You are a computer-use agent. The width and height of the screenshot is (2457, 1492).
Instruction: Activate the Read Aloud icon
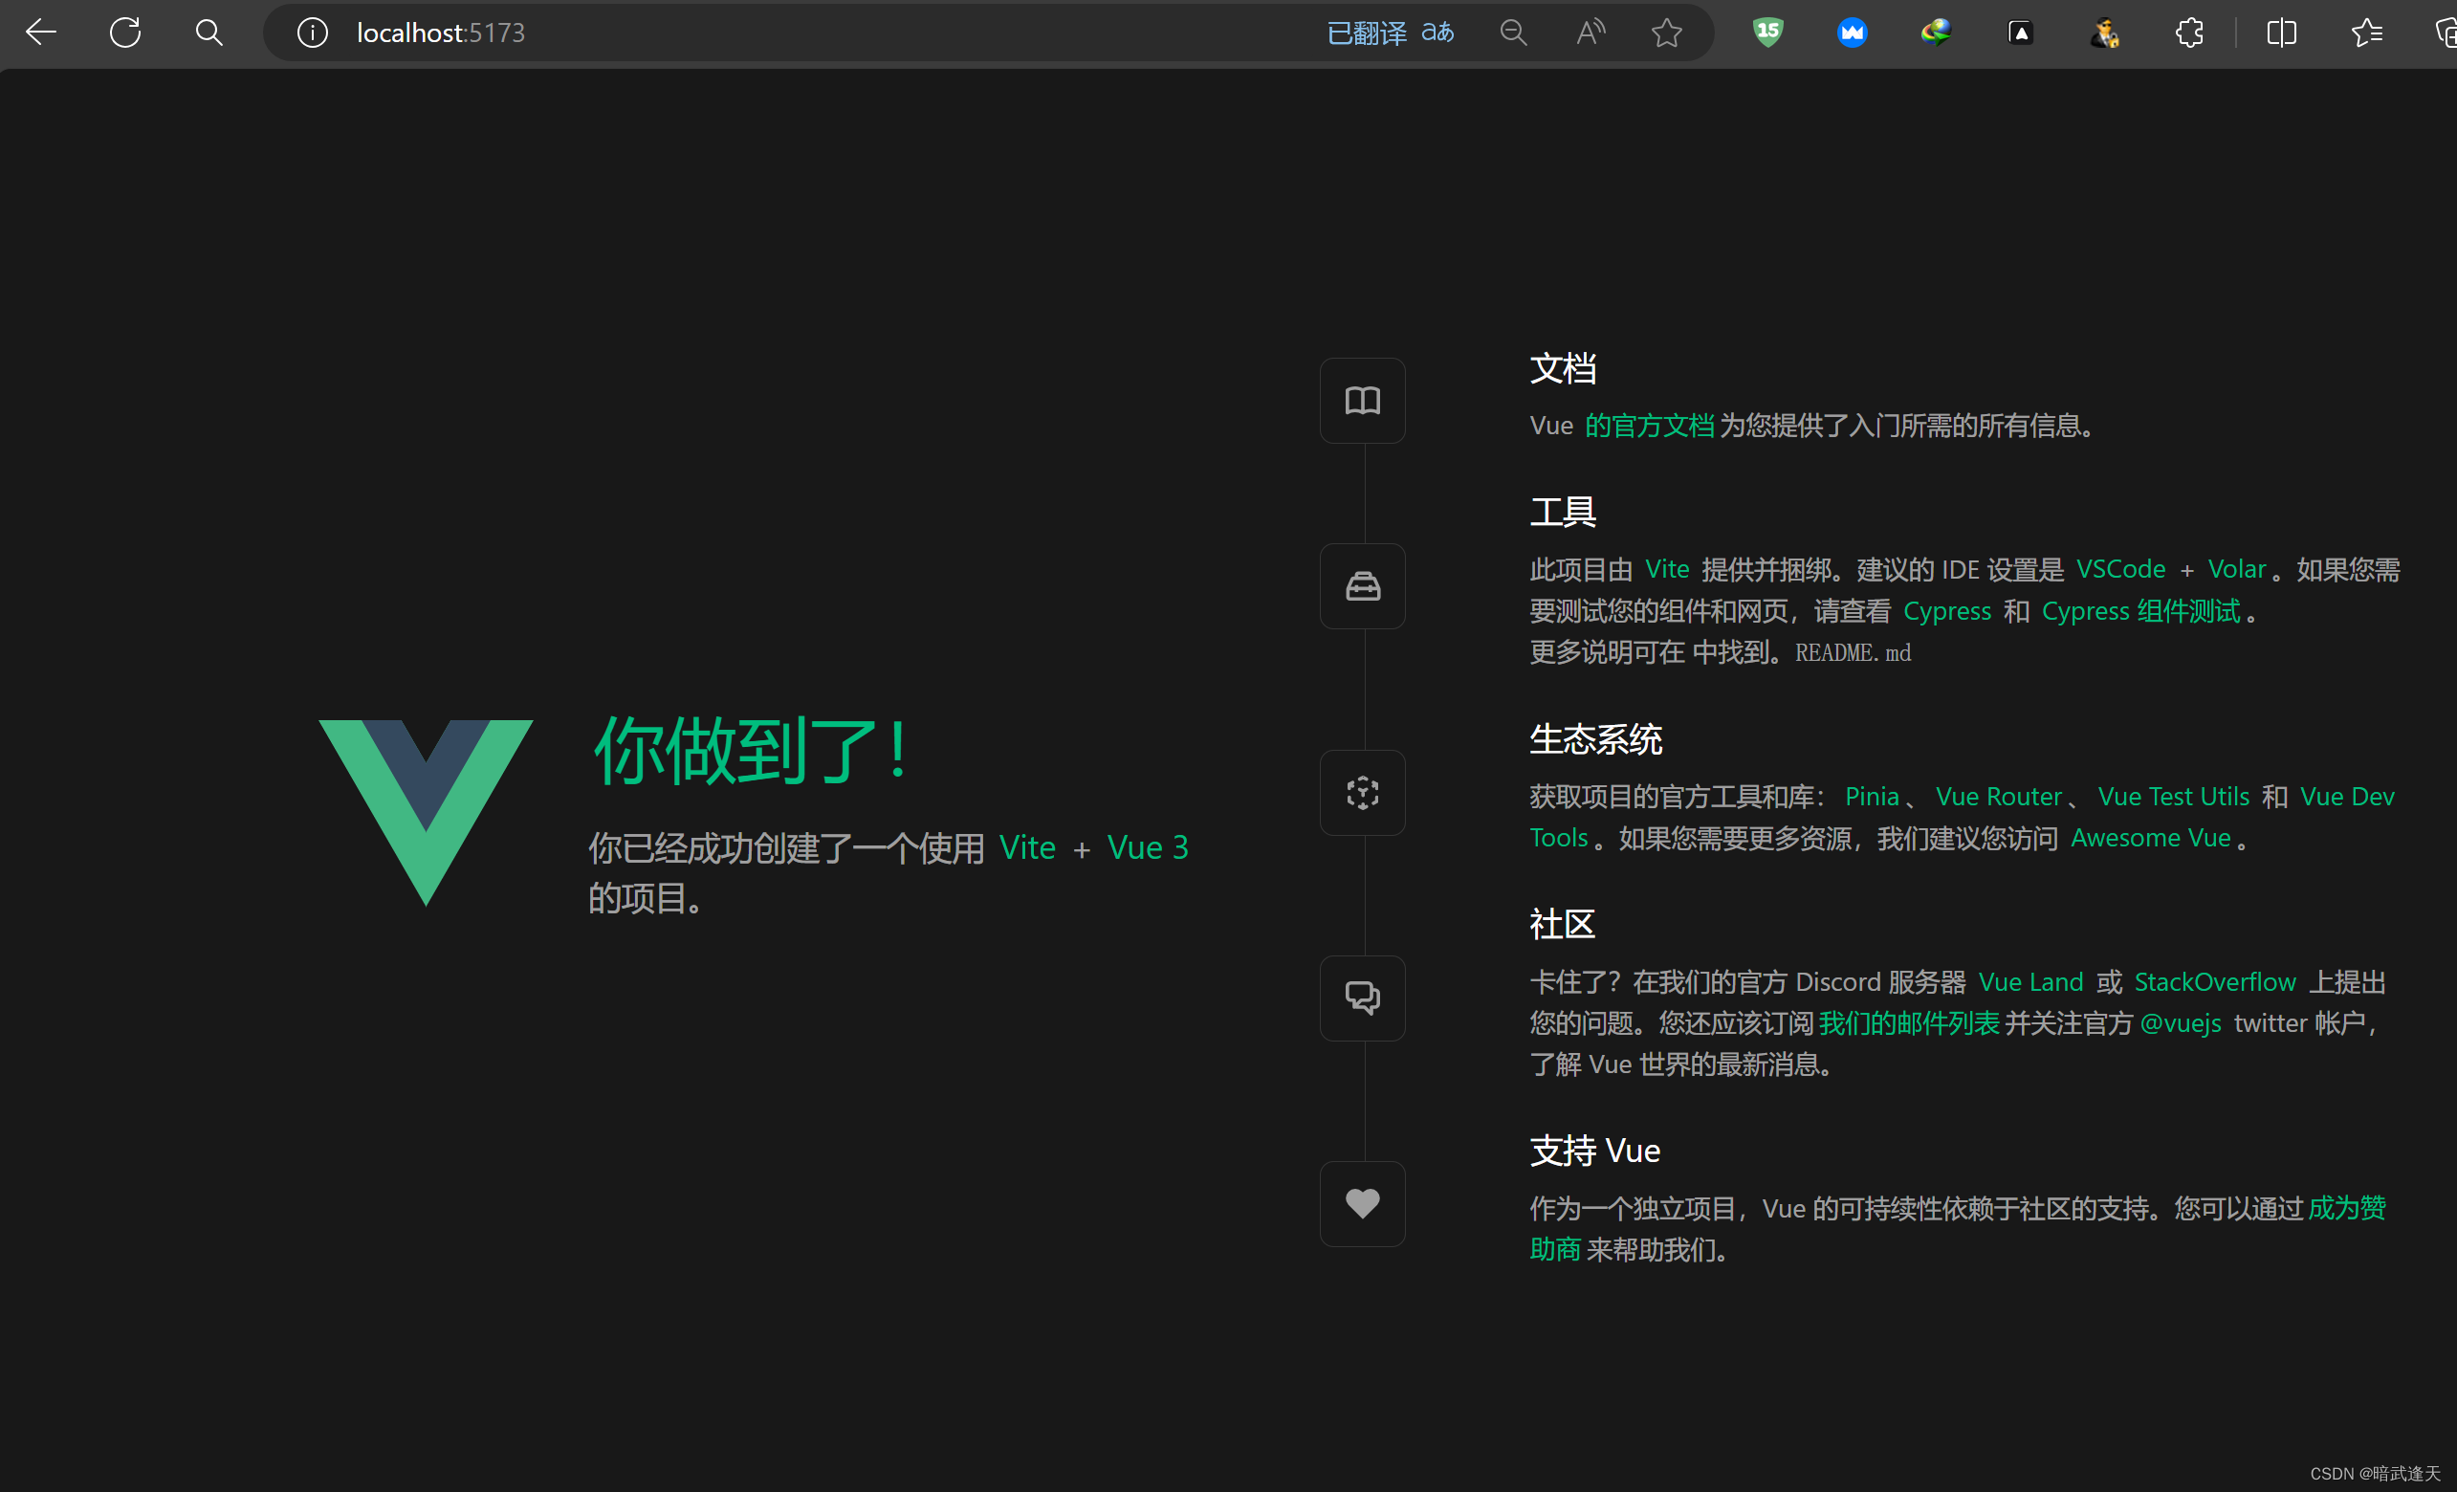[1590, 33]
